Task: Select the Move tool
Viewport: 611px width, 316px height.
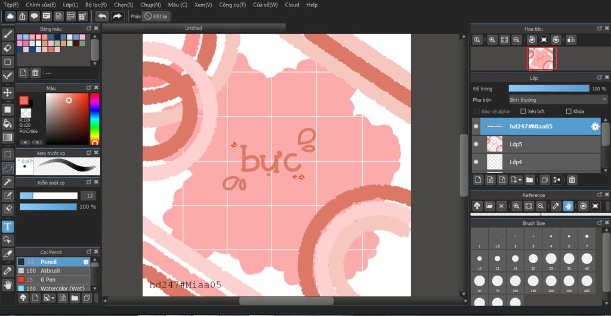Action: tap(7, 92)
